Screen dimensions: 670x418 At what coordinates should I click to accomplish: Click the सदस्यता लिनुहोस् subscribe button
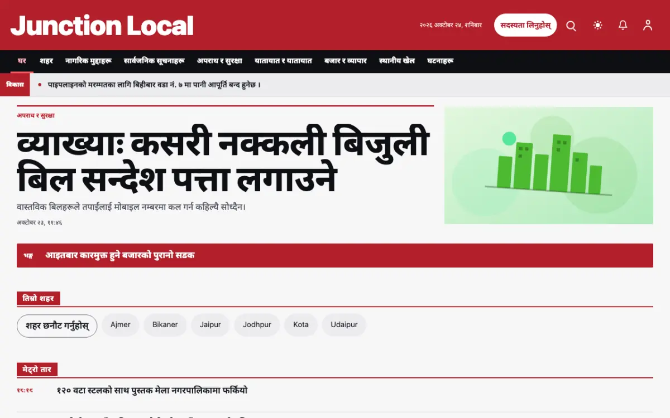525,25
